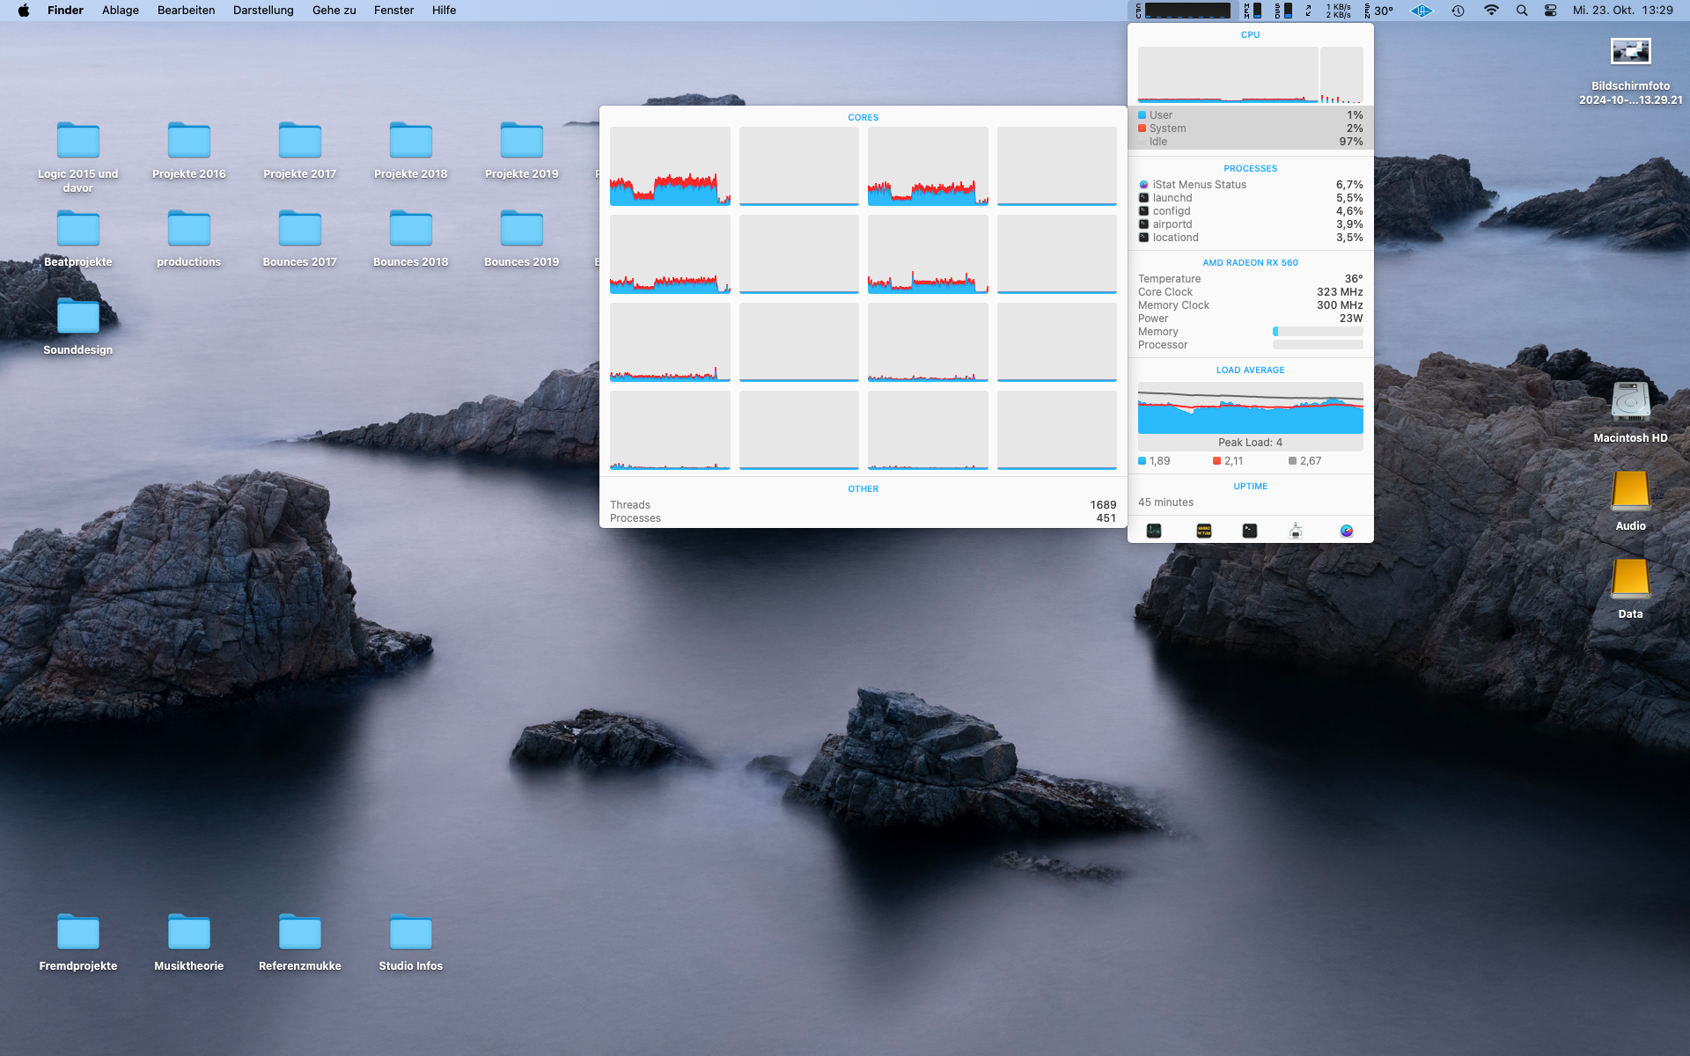This screenshot has height=1056, width=1690.
Task: Open System Information icon in iStat footer
Action: pos(1296,531)
